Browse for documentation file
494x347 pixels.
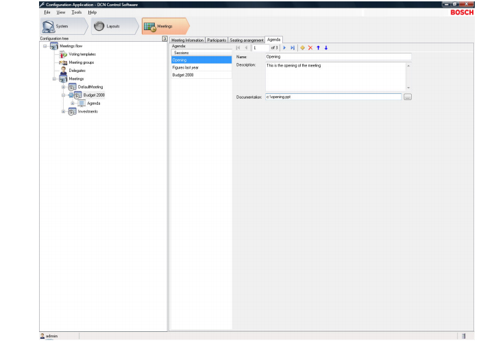click(407, 97)
